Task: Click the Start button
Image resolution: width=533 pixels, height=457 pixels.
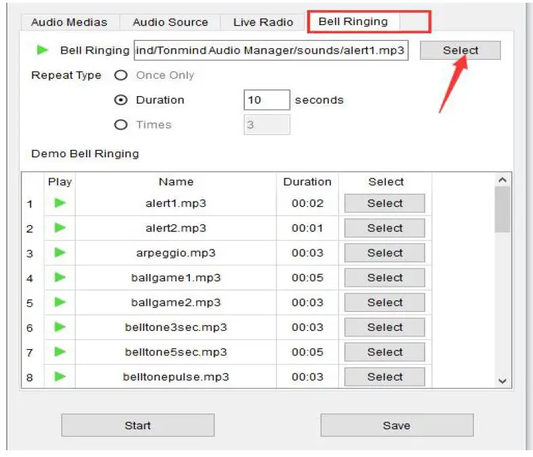Action: (x=138, y=425)
